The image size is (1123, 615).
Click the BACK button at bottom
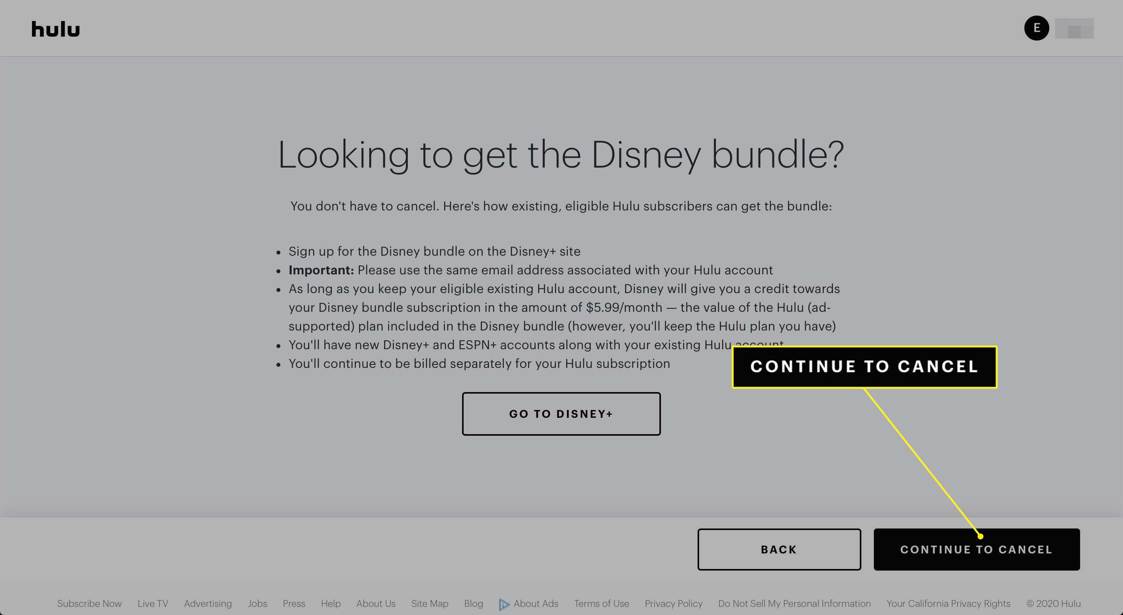778,549
